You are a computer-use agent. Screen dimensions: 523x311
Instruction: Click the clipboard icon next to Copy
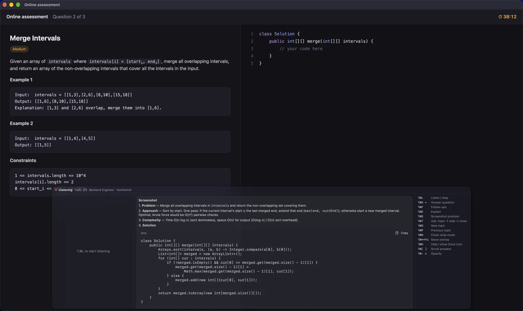[x=397, y=233]
